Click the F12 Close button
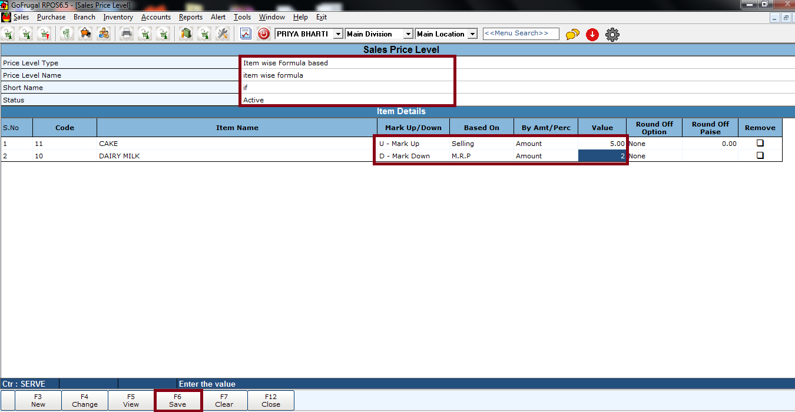The width and height of the screenshot is (795, 412). click(x=271, y=400)
